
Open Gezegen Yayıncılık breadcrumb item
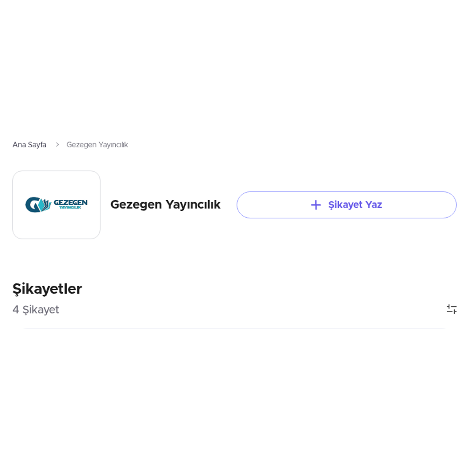pyautogui.click(x=97, y=145)
